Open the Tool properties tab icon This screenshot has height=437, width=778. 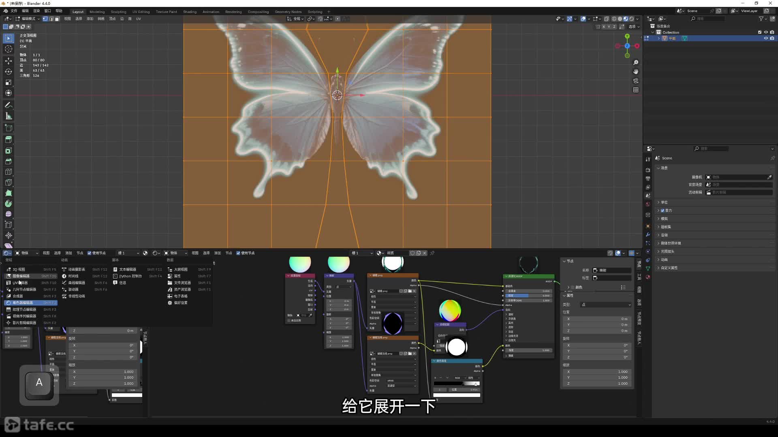648,159
